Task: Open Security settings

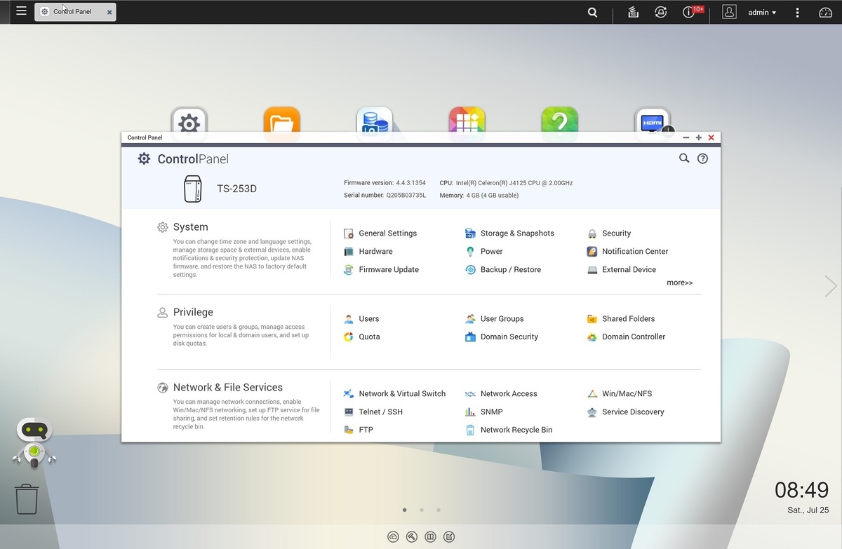Action: point(609,233)
